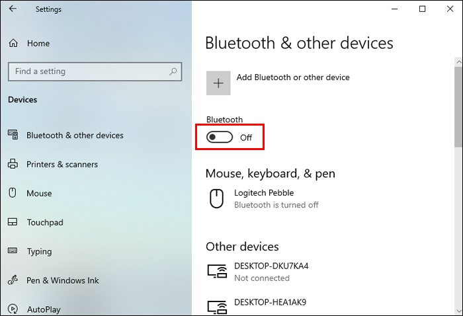Maximize the Settings window
The width and height of the screenshot is (463, 316).
tap(423, 9)
